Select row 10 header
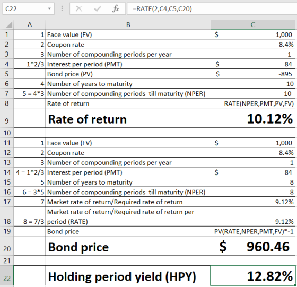The height and width of the screenshot is (287, 297). coord(7,133)
